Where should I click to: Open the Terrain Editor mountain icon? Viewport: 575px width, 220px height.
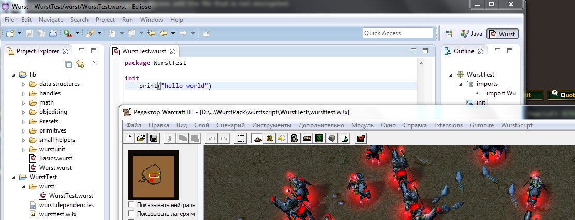click(x=257, y=138)
